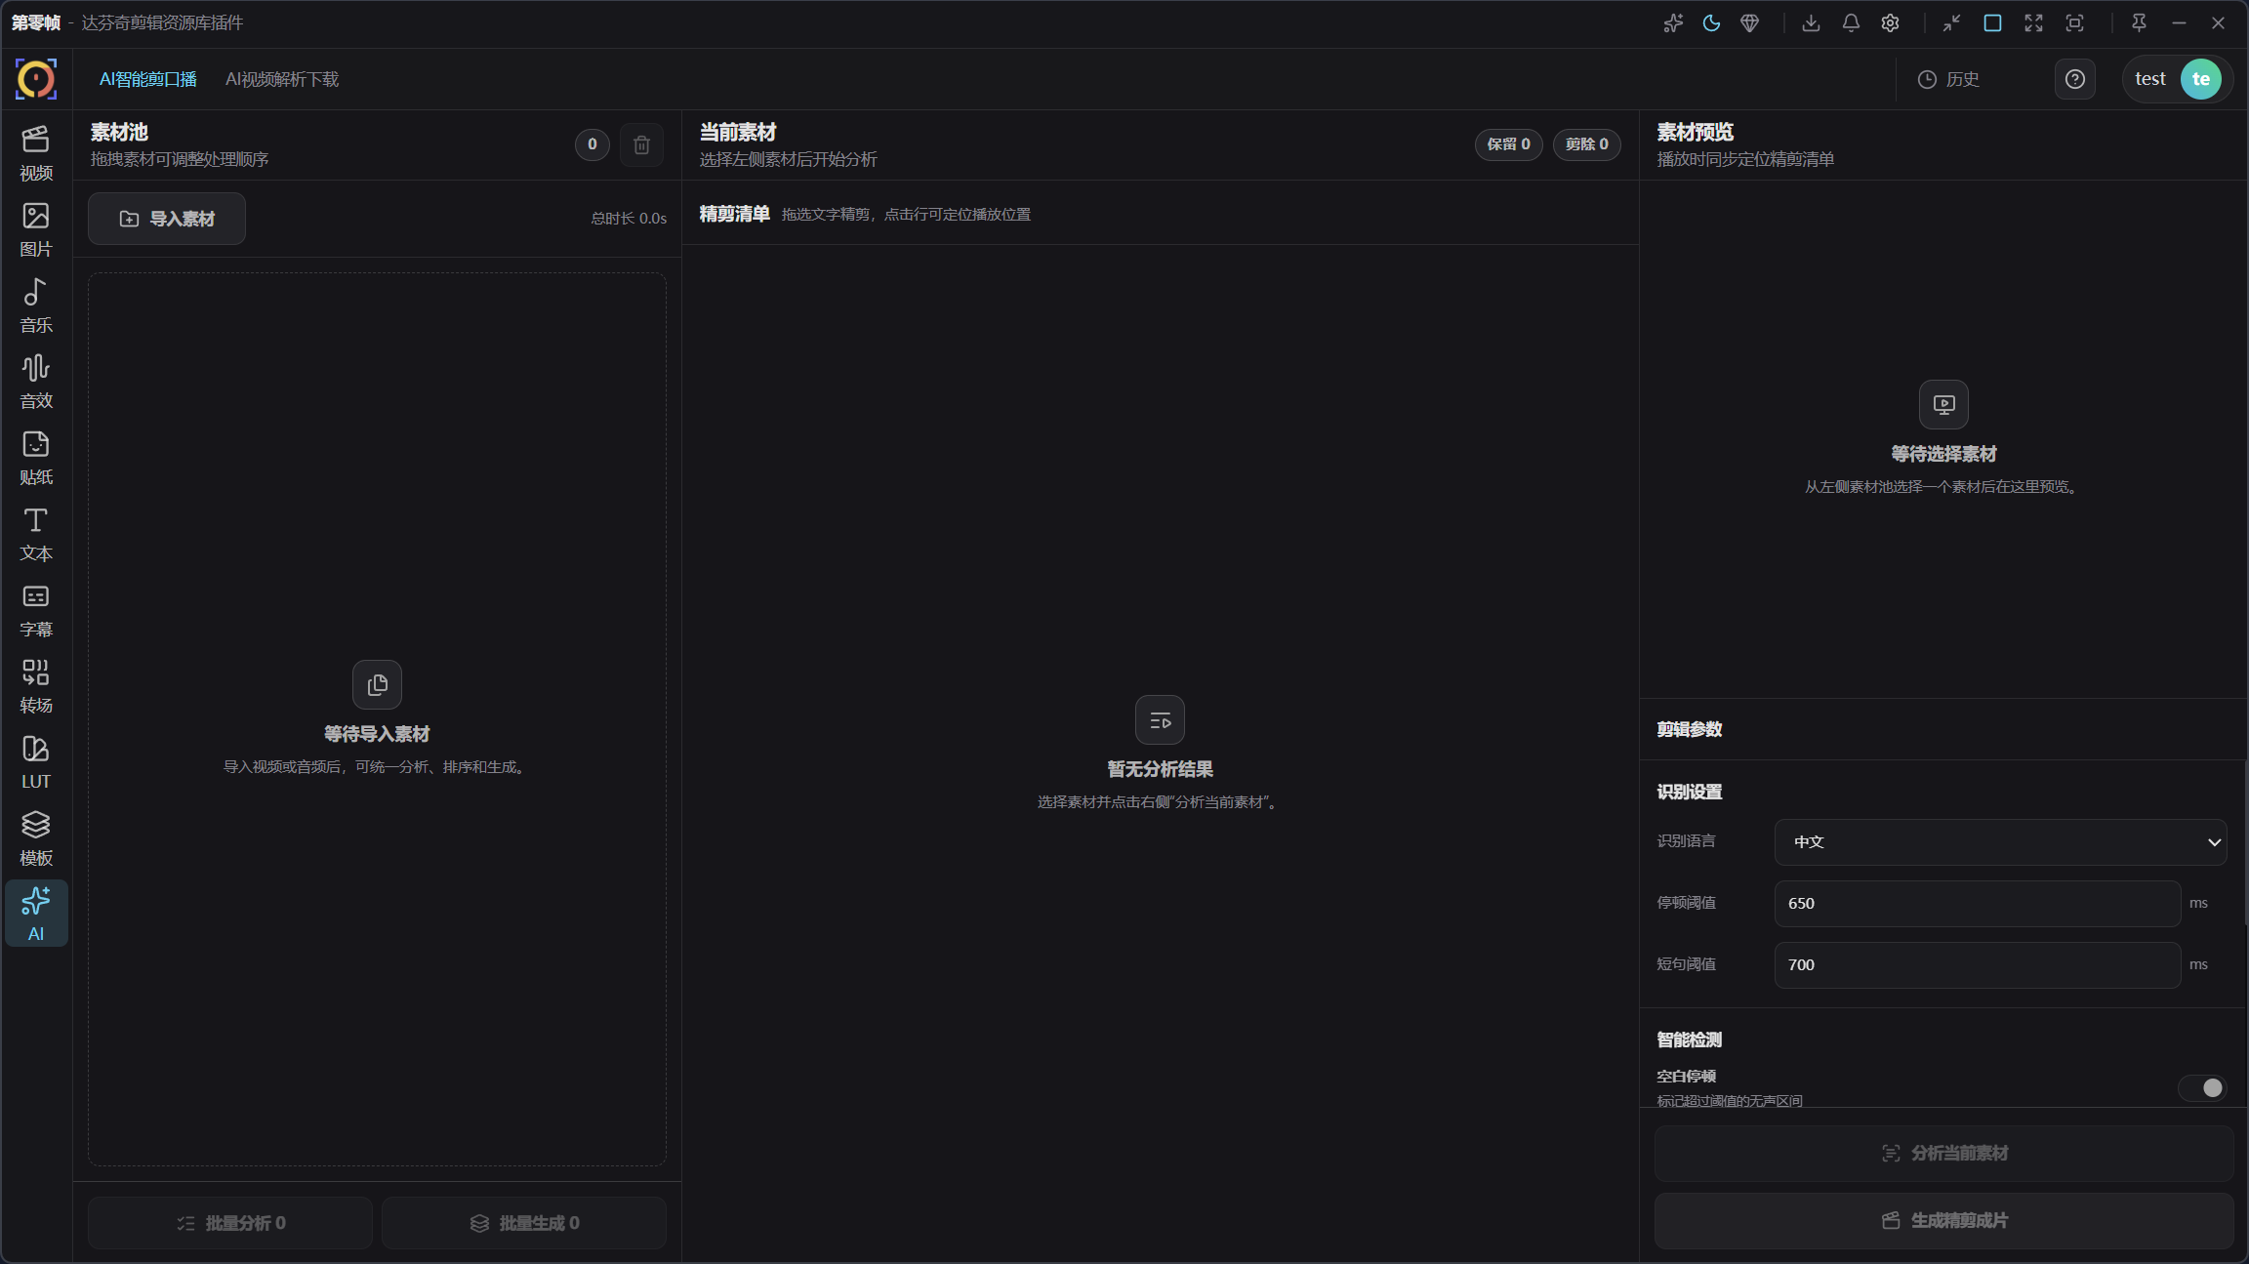Click the trash icon in 素材池 header
The width and height of the screenshot is (2249, 1264).
[x=641, y=144]
